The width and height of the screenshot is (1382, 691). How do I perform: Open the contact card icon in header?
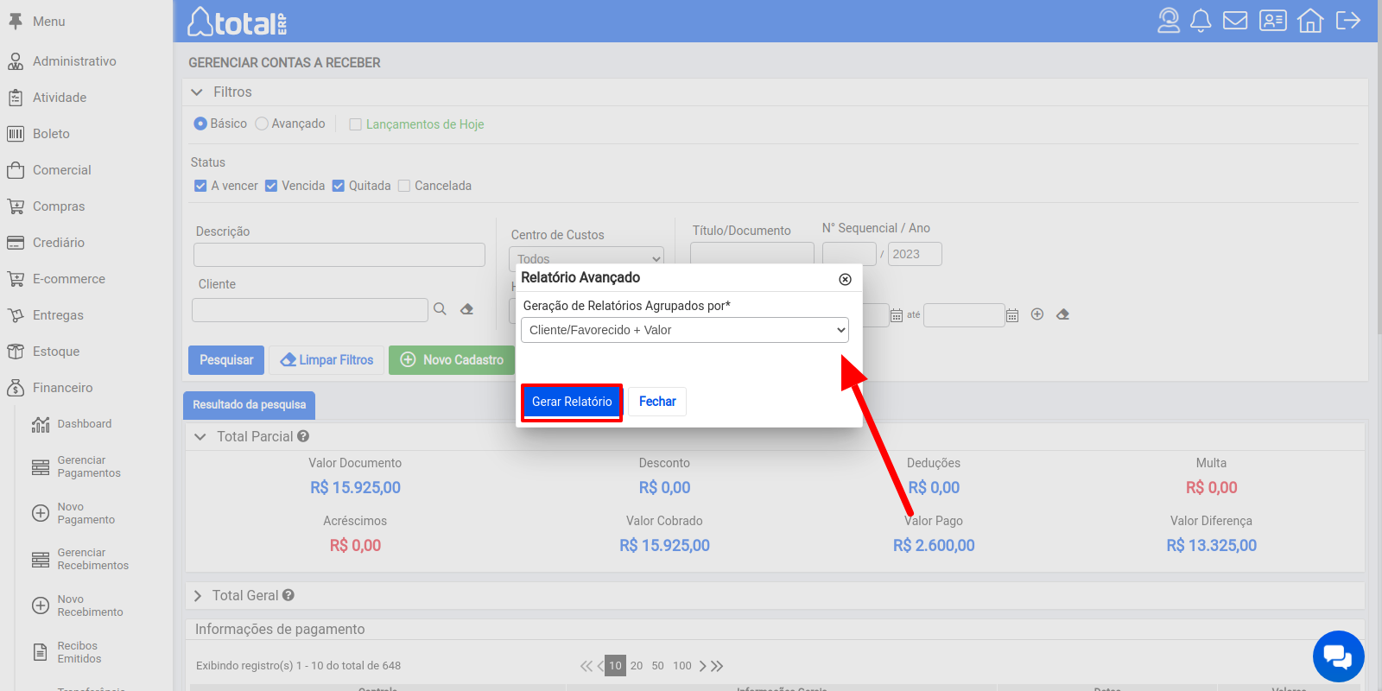1272,21
